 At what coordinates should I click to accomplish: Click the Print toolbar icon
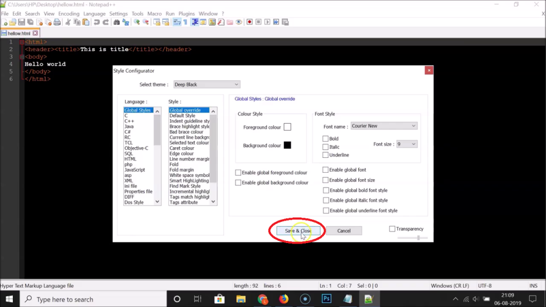coord(57,22)
